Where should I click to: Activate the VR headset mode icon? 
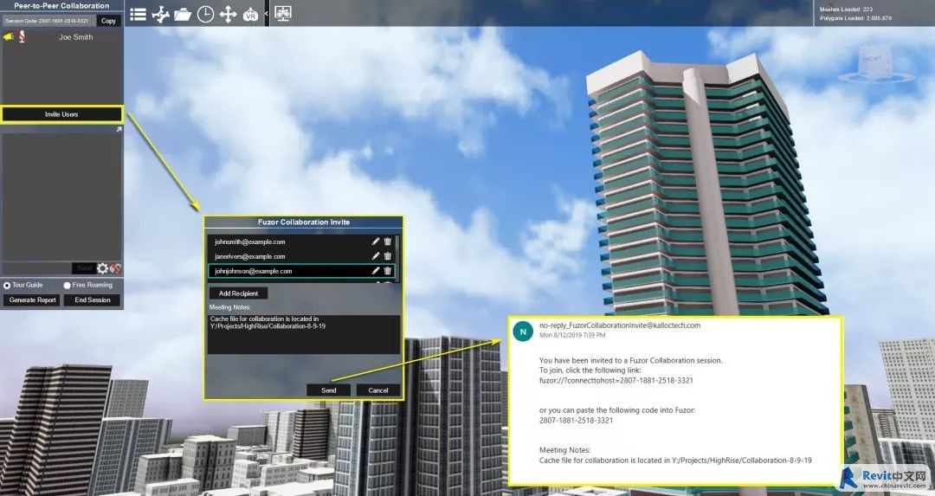pos(250,14)
